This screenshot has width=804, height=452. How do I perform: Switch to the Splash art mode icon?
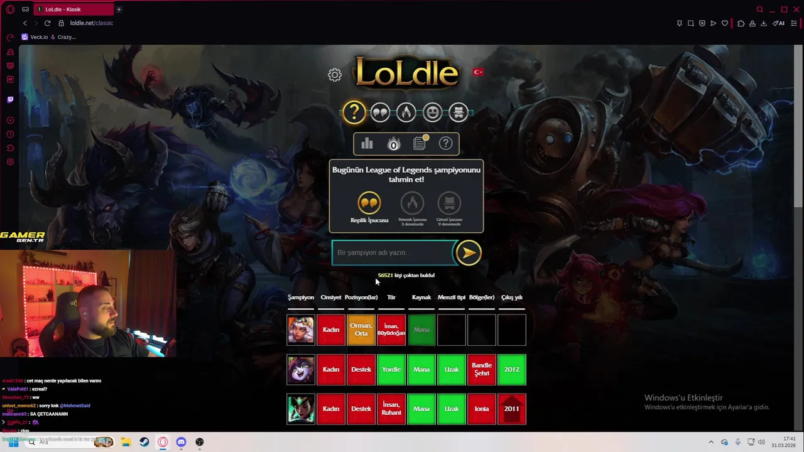click(459, 112)
